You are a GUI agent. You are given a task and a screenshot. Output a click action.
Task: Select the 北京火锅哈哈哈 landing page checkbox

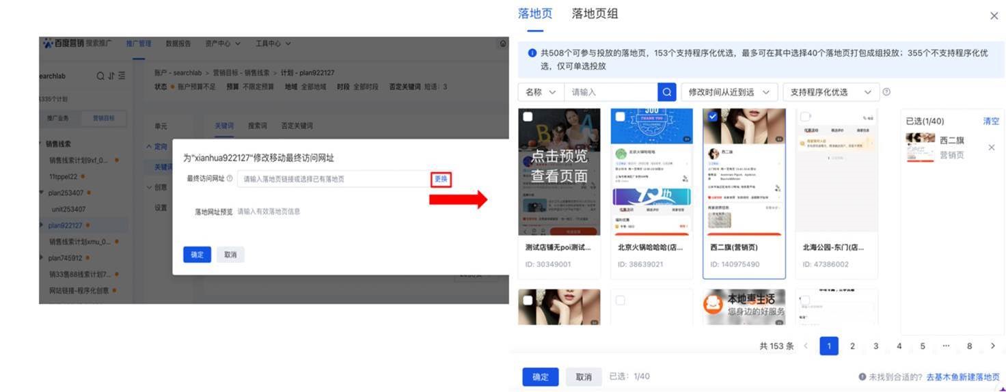pyautogui.click(x=620, y=117)
